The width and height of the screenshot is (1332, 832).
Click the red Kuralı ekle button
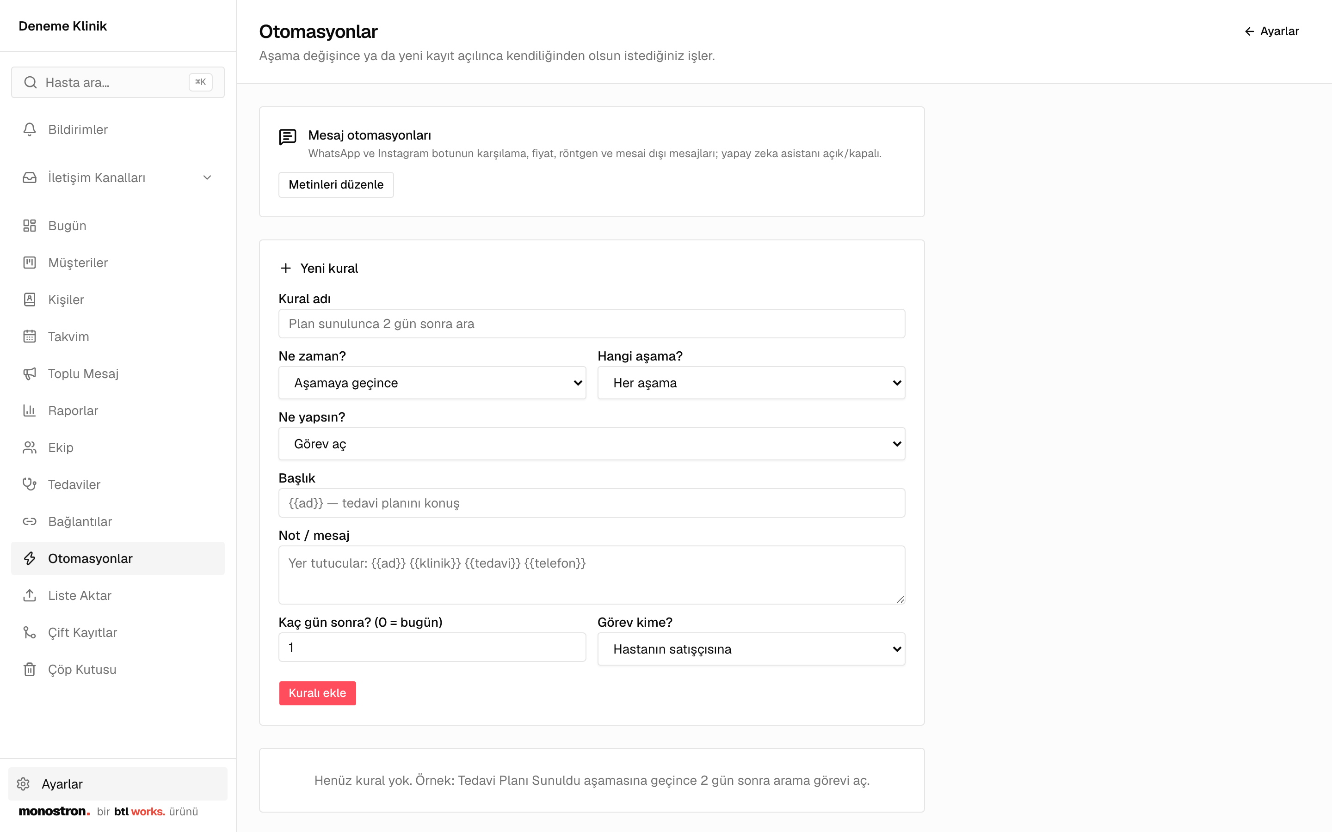tap(318, 693)
